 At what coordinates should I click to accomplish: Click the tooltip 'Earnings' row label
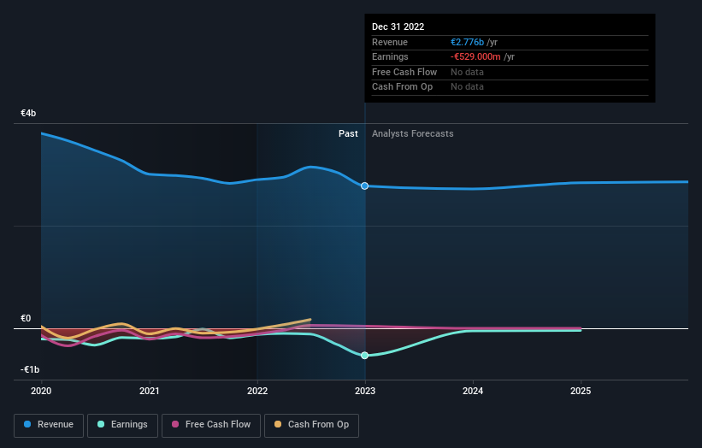(390, 56)
